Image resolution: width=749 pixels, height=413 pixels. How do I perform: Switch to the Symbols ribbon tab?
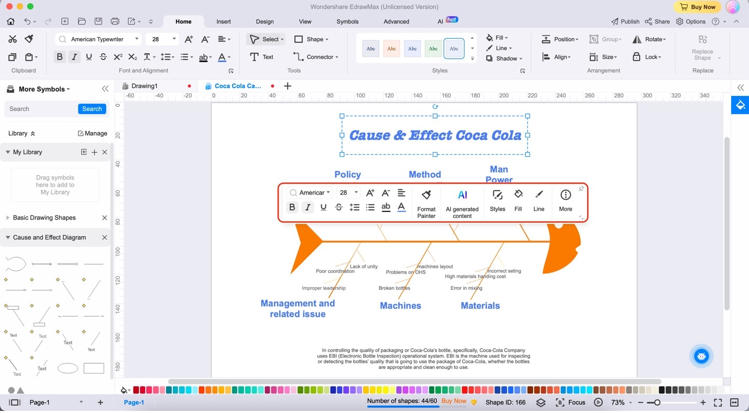tap(347, 21)
